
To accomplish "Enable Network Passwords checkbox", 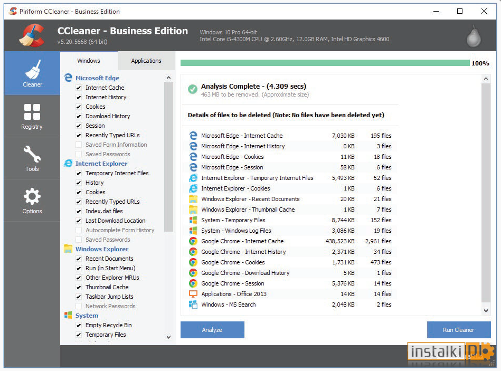I will 79,306.
